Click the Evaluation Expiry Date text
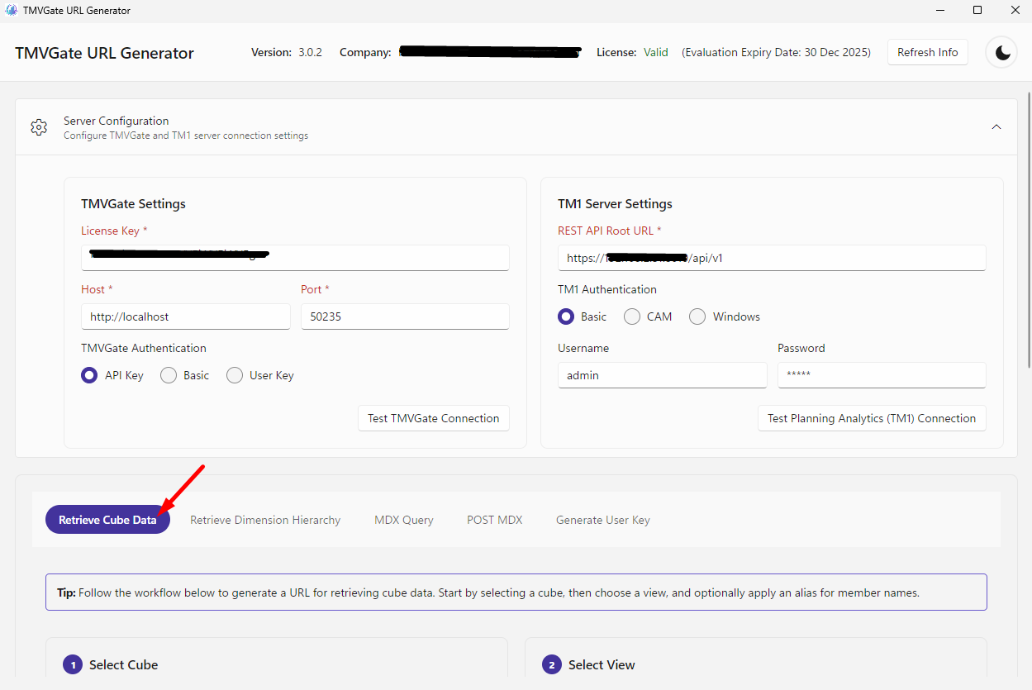This screenshot has width=1032, height=690. pos(776,52)
